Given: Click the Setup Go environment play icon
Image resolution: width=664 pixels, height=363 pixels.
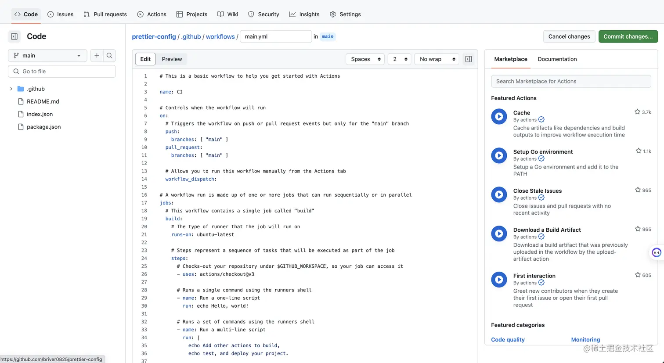Looking at the screenshot, I should [499, 155].
